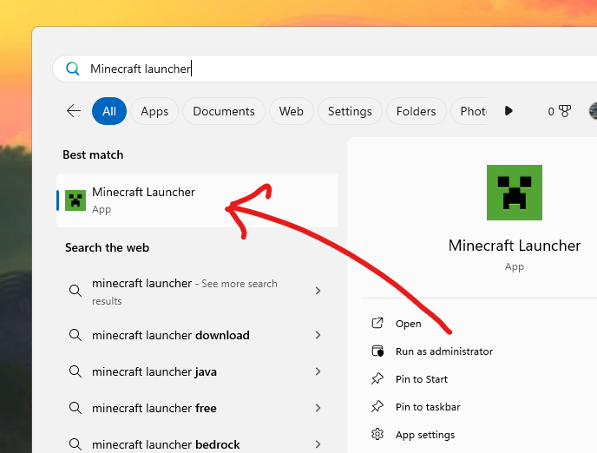Choose Run as administrator
Image resolution: width=597 pixels, height=453 pixels.
click(x=444, y=351)
